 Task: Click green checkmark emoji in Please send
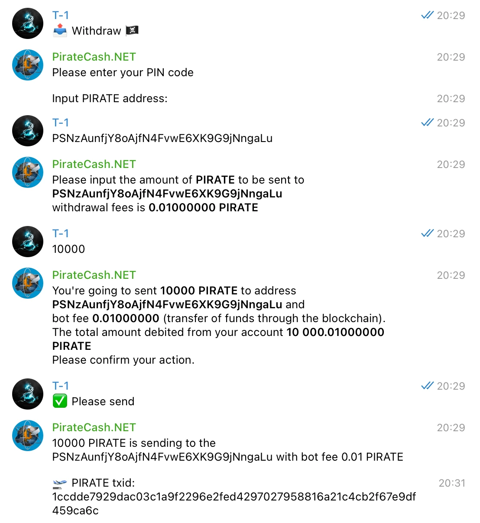click(60, 401)
